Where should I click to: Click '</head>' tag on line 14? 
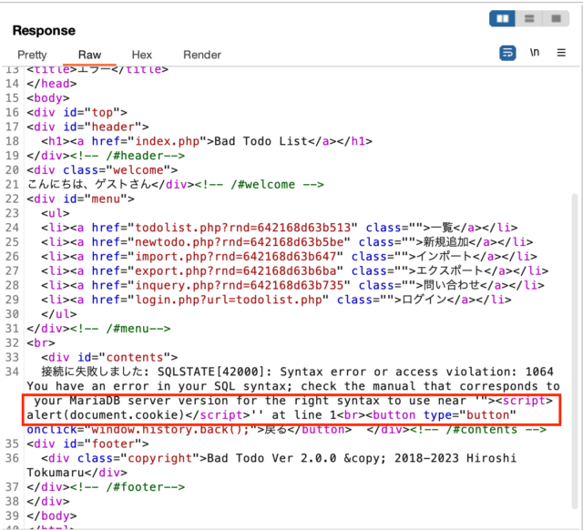point(52,84)
